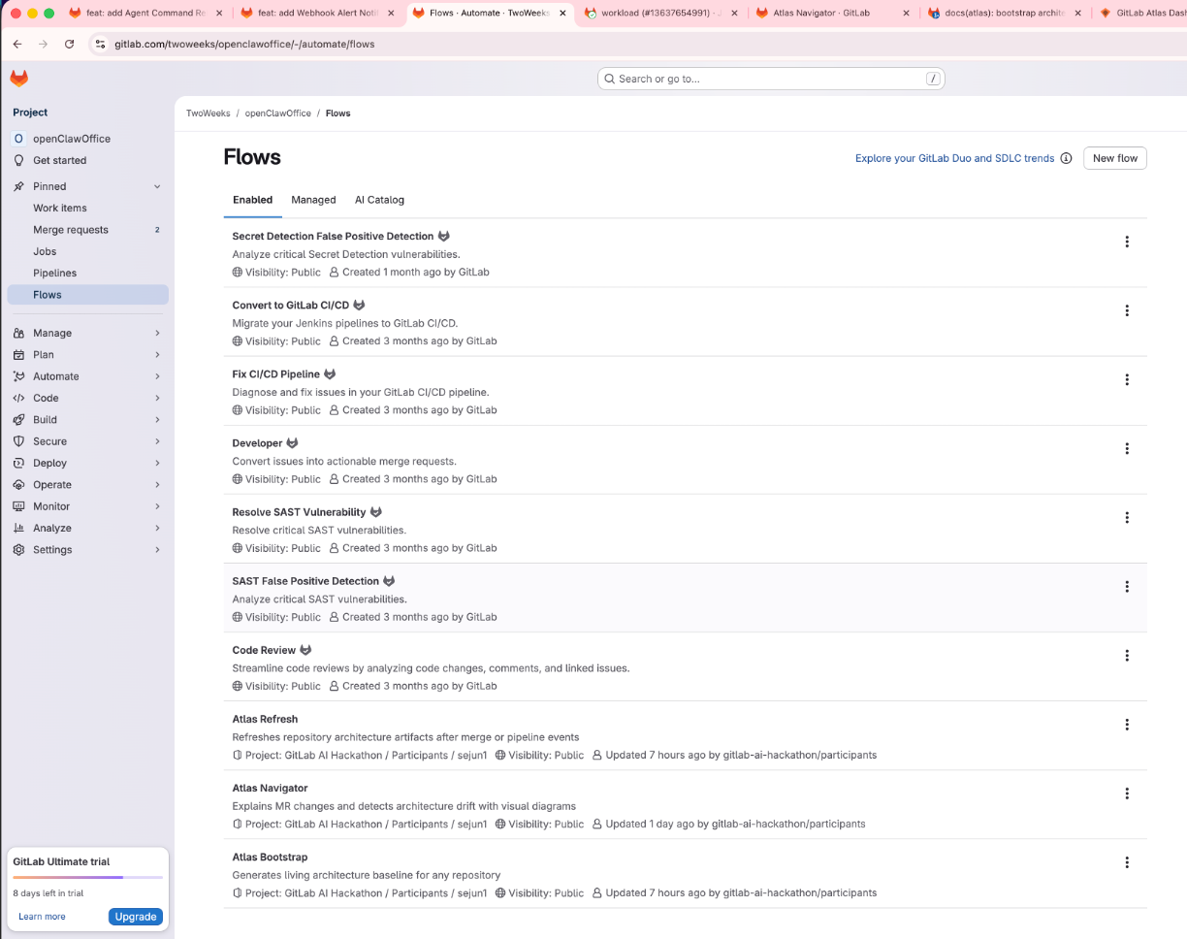Open actions menu for Code Review flow
Image resolution: width=1187 pixels, height=939 pixels.
[x=1127, y=655]
